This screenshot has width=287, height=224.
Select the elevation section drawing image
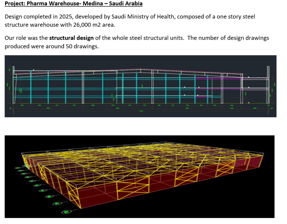140,86
